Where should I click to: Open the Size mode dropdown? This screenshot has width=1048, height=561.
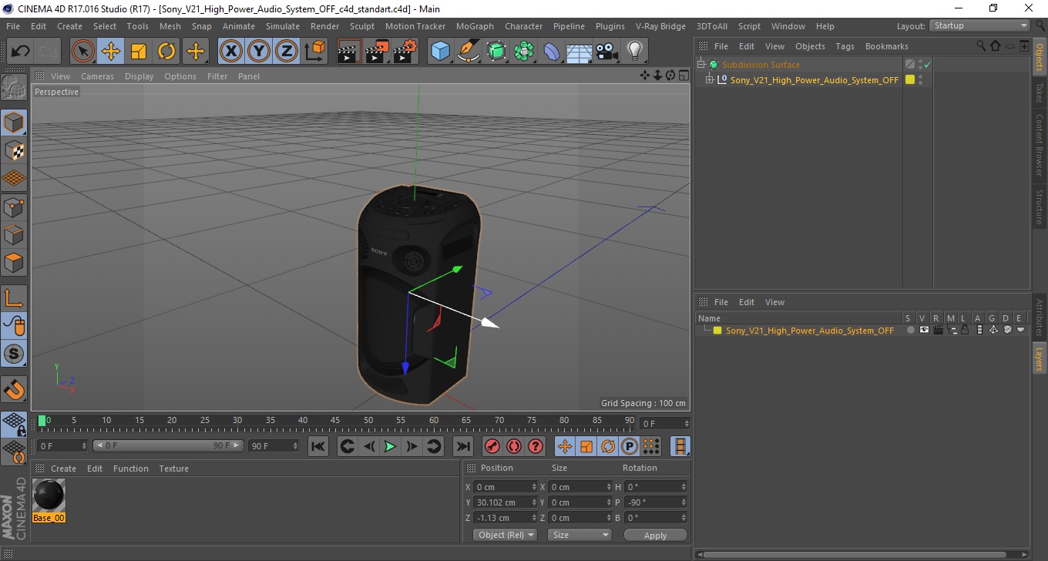click(x=579, y=535)
